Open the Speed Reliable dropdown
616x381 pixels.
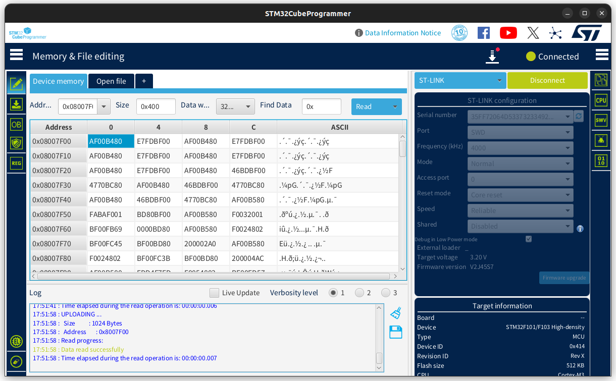(x=520, y=210)
